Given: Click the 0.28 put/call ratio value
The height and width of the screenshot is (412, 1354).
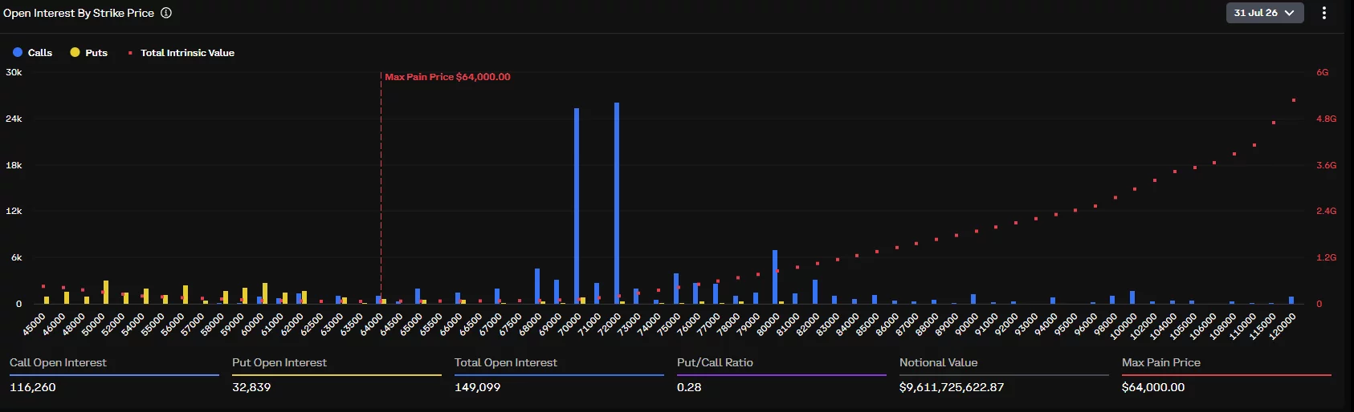Looking at the screenshot, I should click(x=689, y=387).
